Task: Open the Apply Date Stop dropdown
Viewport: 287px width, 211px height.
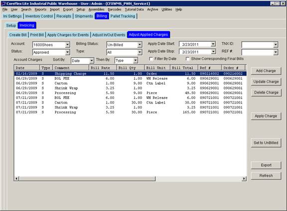Action: pyautogui.click(x=213, y=52)
